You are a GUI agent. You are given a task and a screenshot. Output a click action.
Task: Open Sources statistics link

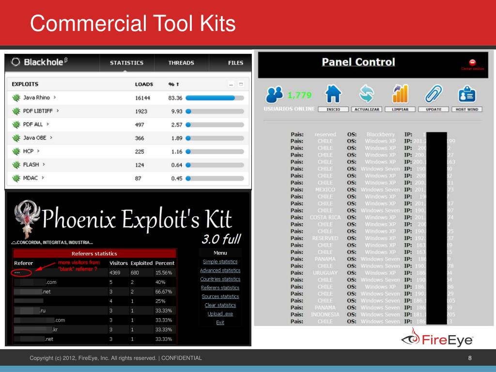coord(220,296)
